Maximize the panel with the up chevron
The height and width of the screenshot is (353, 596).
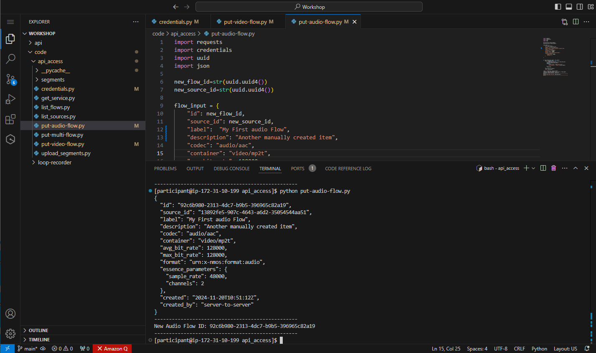[576, 168]
